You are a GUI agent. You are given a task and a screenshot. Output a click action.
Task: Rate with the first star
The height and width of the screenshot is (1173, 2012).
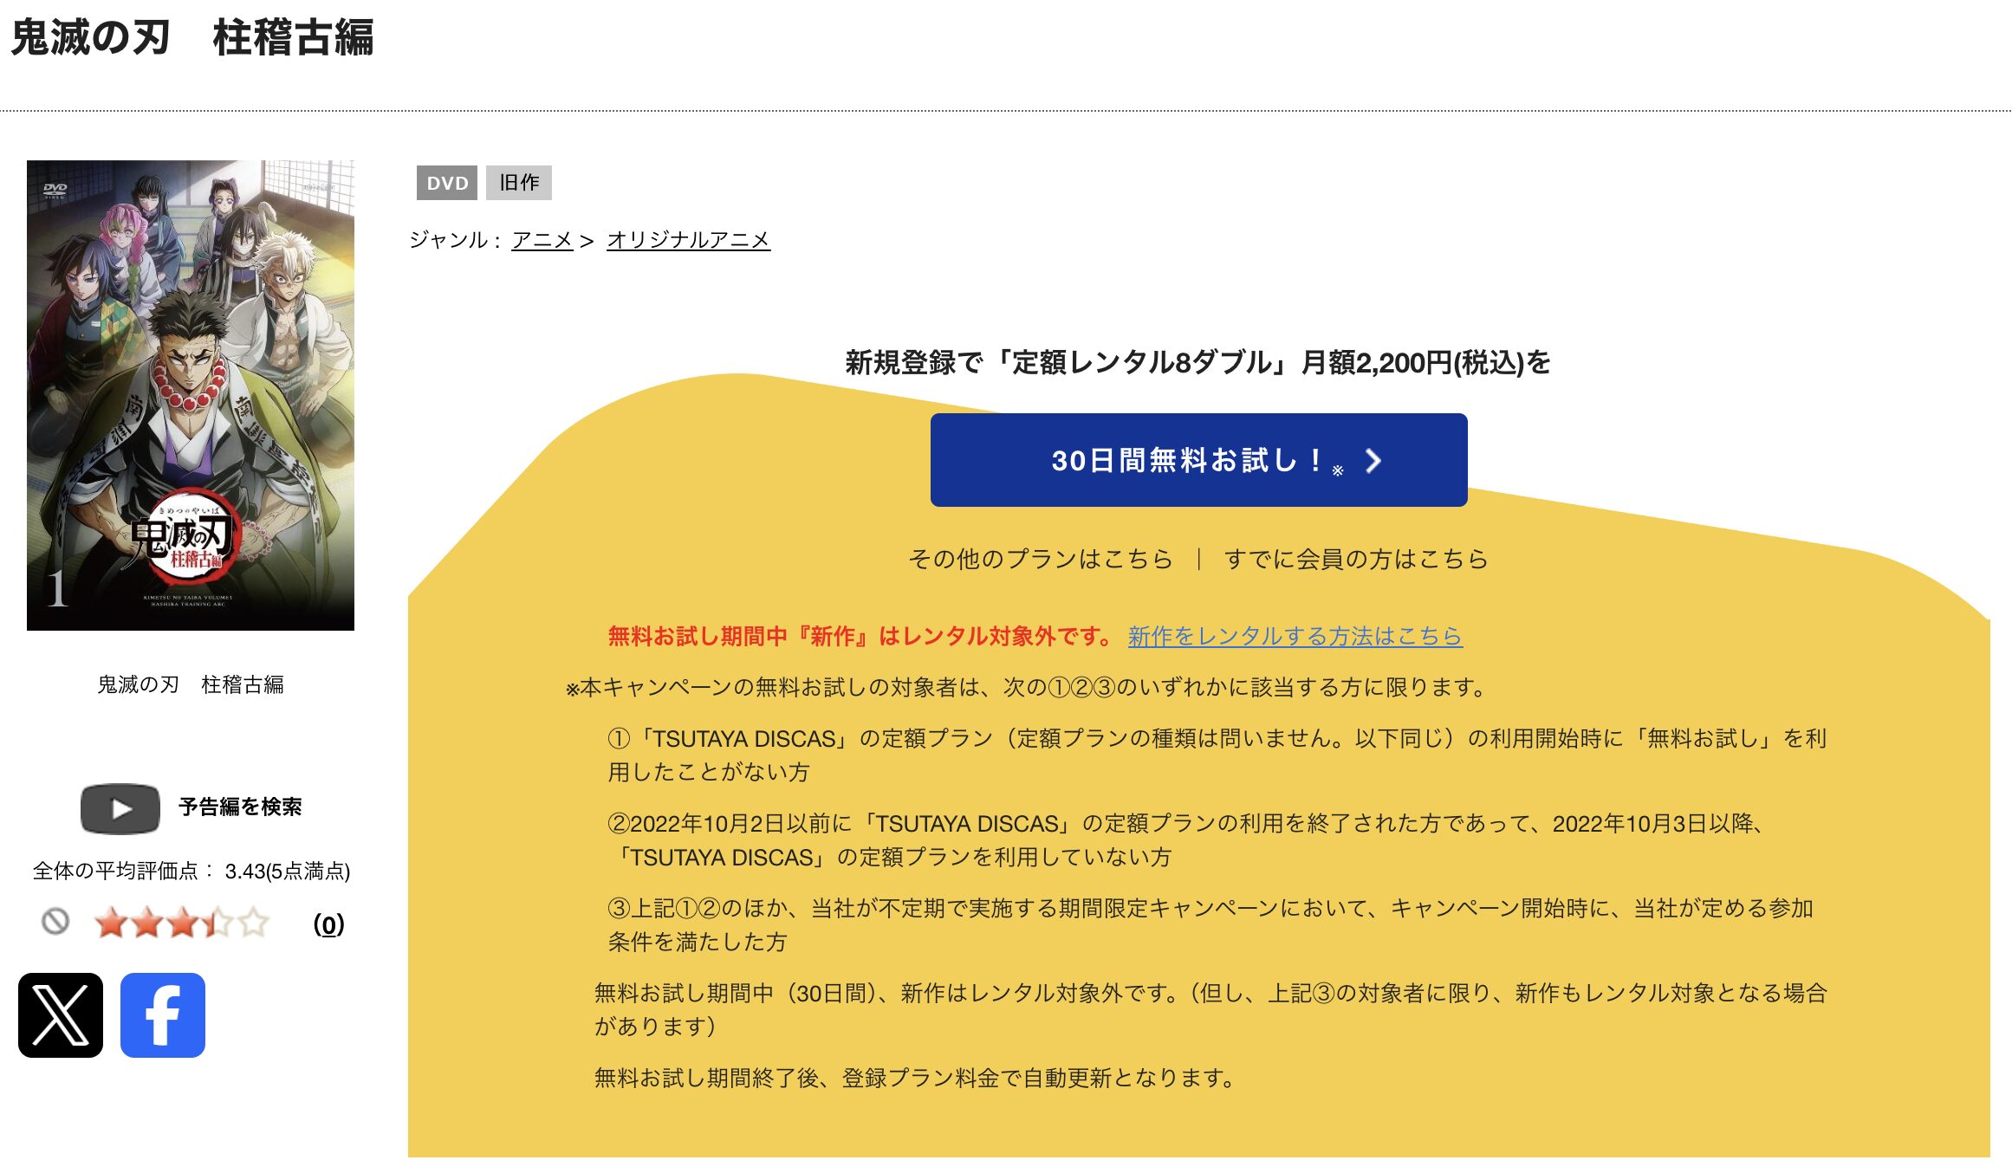coord(111,923)
